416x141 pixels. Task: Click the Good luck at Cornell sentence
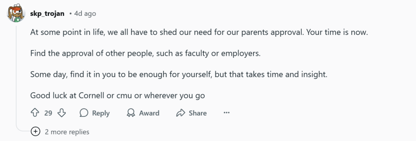[x=117, y=95]
